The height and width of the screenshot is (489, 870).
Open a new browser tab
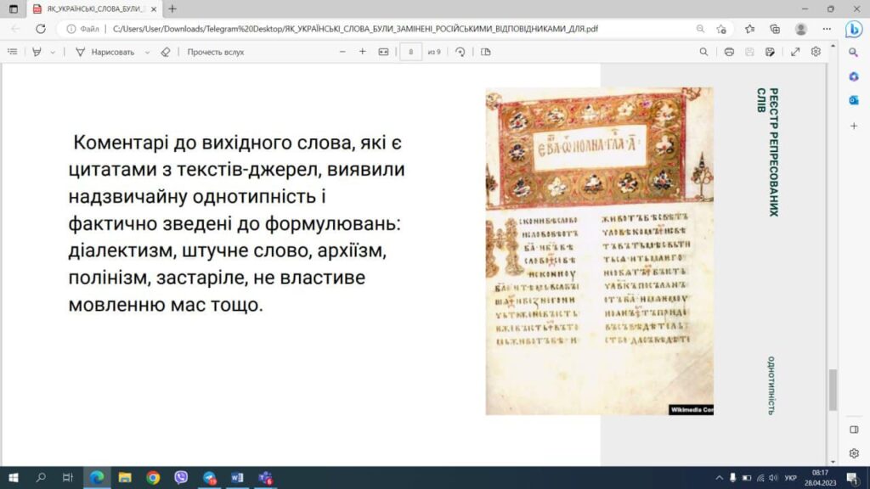172,8
